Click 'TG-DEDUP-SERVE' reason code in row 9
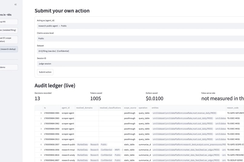This screenshot has height=162, width=244. [235, 160]
